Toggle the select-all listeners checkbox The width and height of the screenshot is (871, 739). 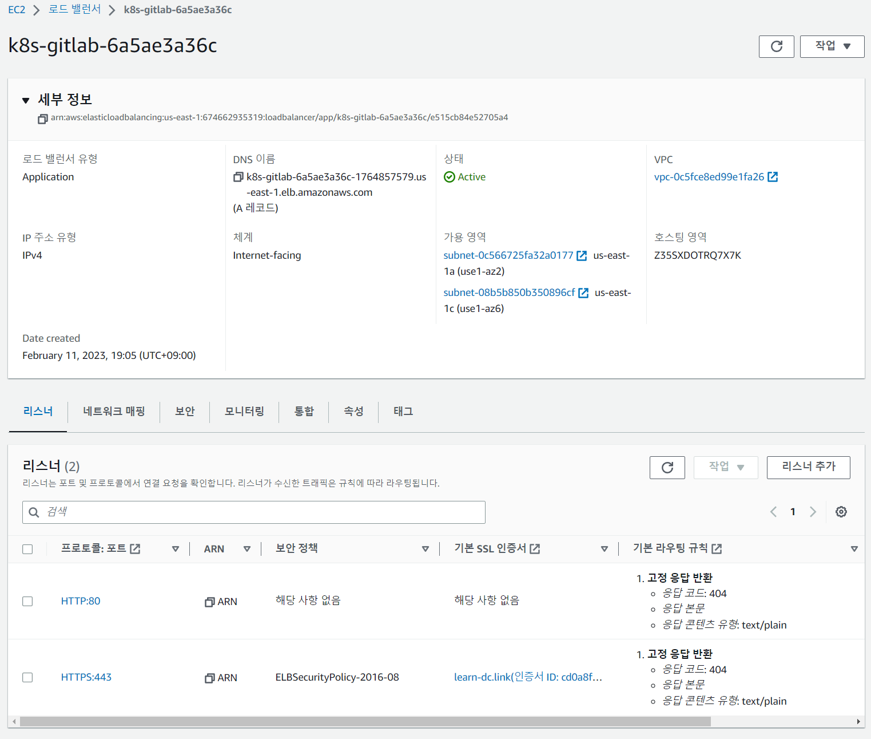(27, 549)
